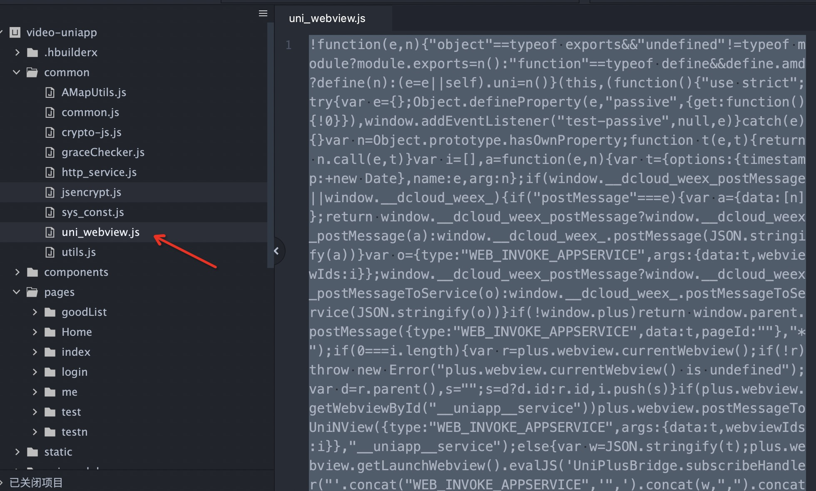Image resolution: width=816 pixels, height=491 pixels.
Task: Switch to the uni_webview.js editor tab
Action: [x=327, y=18]
